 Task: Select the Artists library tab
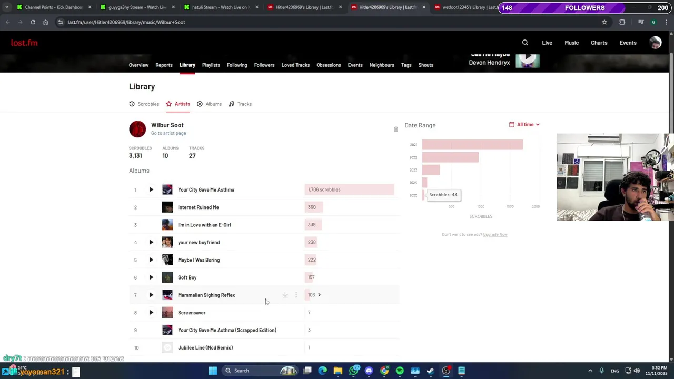coord(178,104)
